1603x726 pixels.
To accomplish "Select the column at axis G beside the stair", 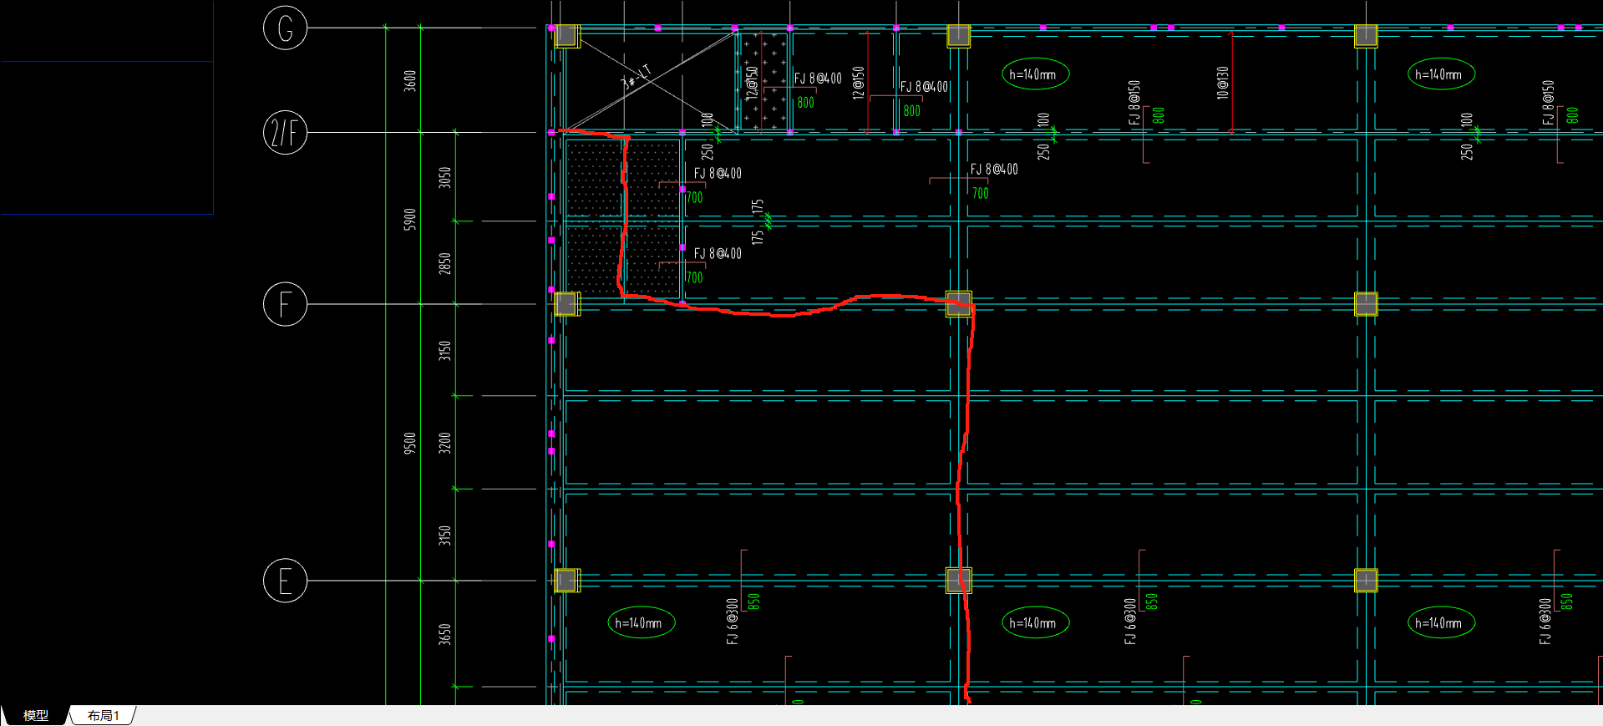I will [x=566, y=36].
